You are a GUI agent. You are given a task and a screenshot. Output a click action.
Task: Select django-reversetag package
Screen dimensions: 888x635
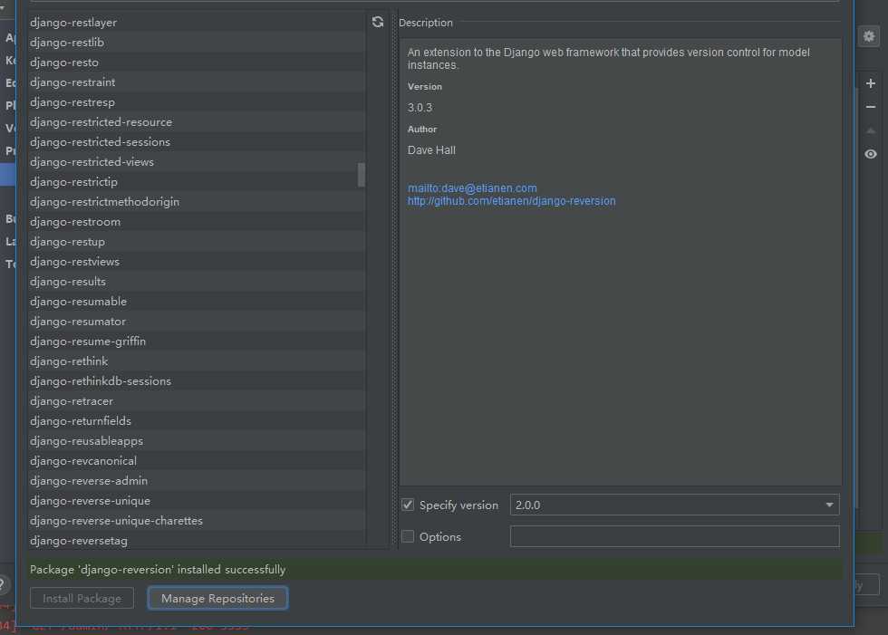click(x=197, y=541)
